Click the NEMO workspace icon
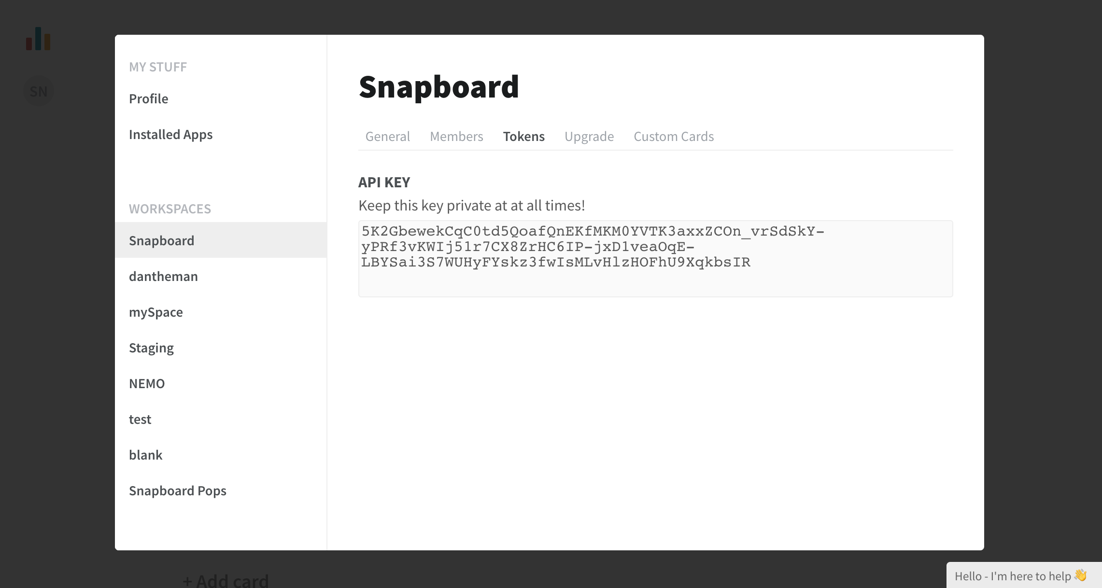Image resolution: width=1102 pixels, height=588 pixels. pyautogui.click(x=146, y=383)
